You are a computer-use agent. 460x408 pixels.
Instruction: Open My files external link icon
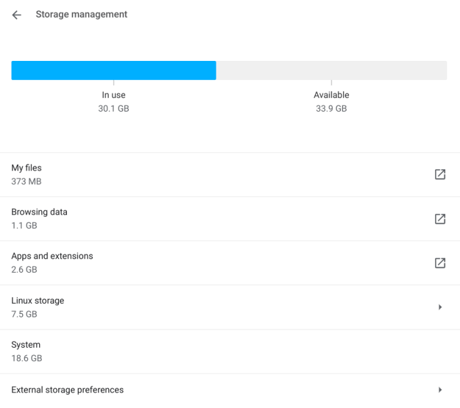click(x=440, y=175)
